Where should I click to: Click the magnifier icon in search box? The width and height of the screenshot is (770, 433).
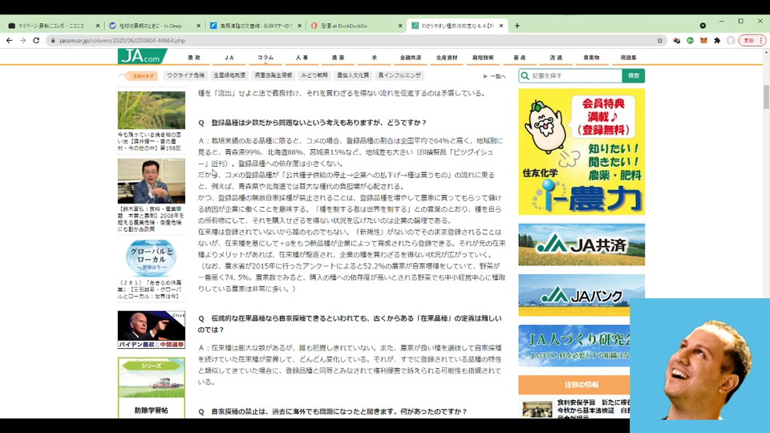pyautogui.click(x=525, y=75)
